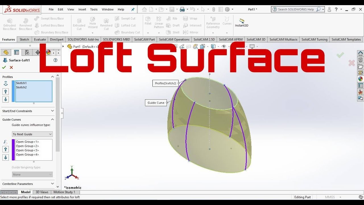
Task: Select Sketch1 in Profiles list
Action: pyautogui.click(x=21, y=83)
